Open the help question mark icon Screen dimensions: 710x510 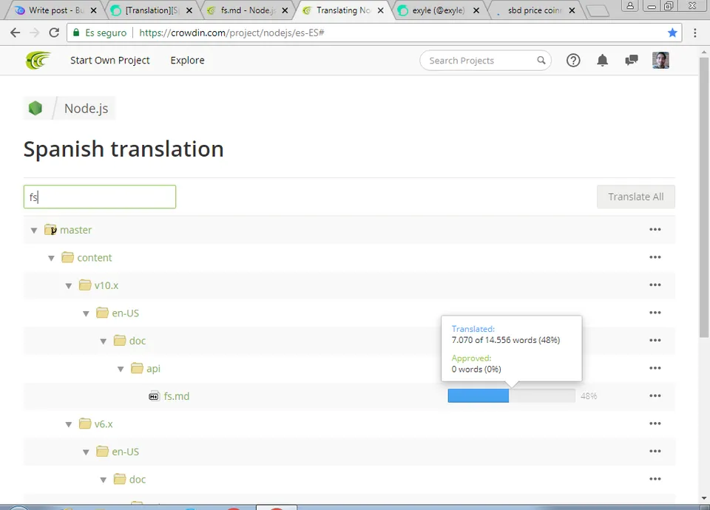coord(573,60)
